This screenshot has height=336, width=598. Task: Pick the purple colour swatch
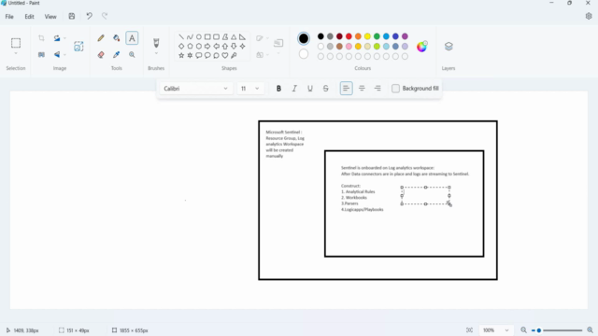pos(405,36)
